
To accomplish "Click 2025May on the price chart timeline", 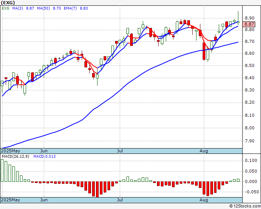I will [10, 151].
